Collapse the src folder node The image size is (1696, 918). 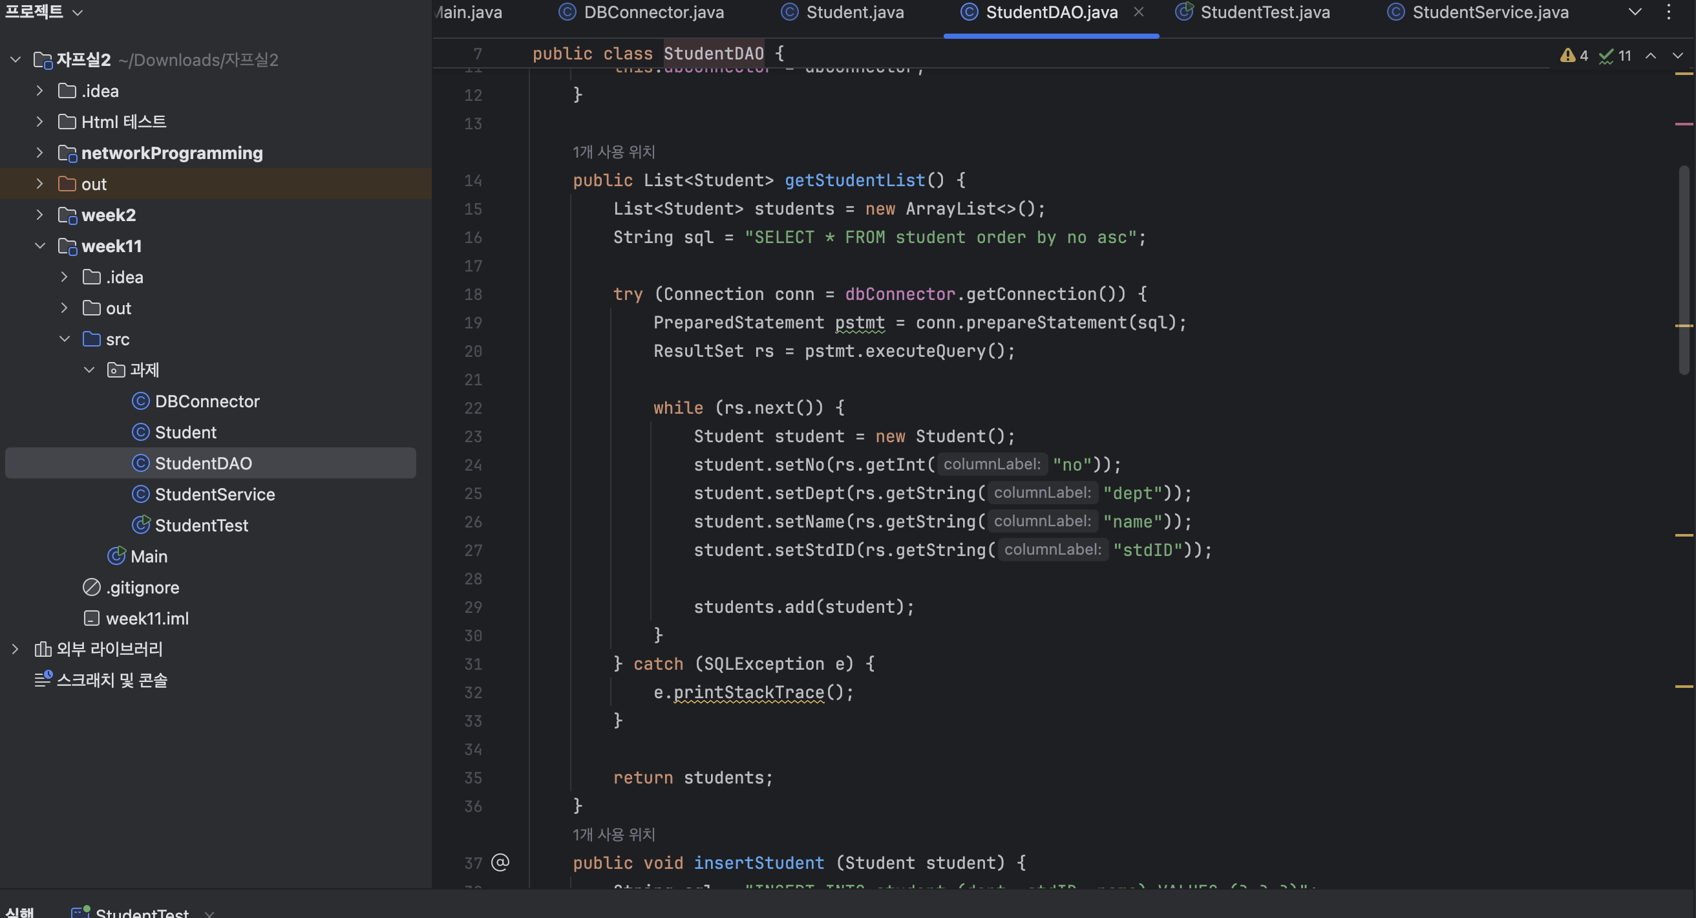pyautogui.click(x=65, y=339)
